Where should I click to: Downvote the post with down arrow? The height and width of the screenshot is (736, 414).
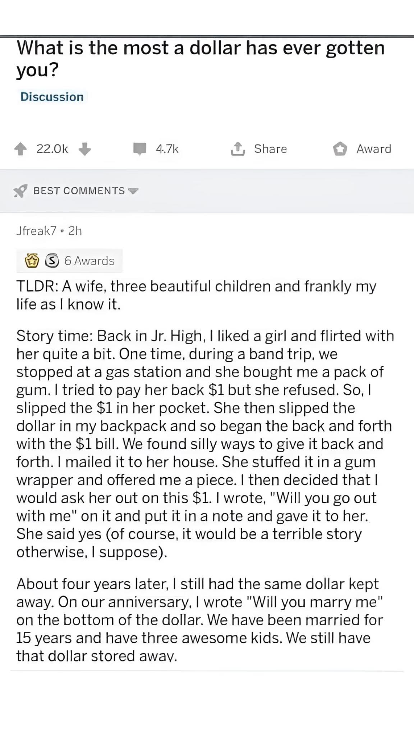point(84,149)
